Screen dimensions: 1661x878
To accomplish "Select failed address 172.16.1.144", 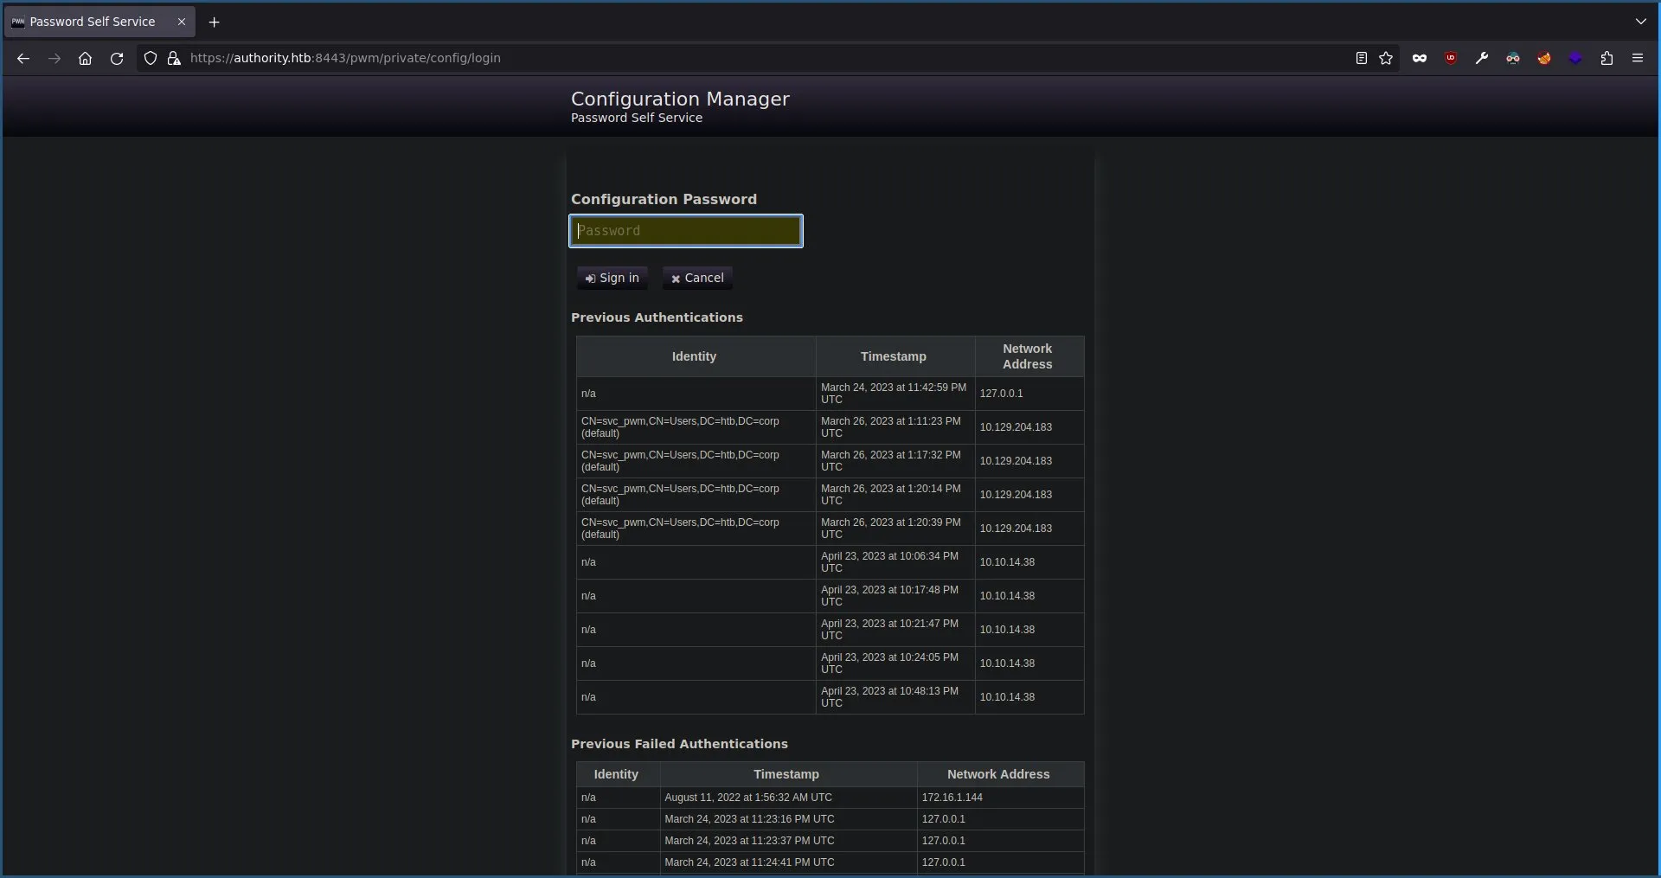I will click(952, 798).
